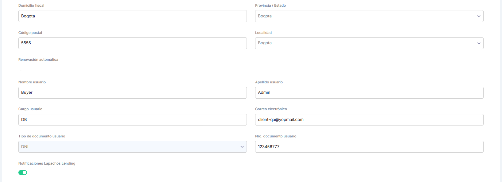Disable the Notificaciones Lapachos Lending toggle
502x182 pixels.
pyautogui.click(x=23, y=173)
